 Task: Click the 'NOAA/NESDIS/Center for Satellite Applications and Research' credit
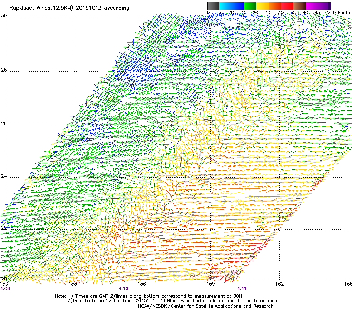(205, 306)
